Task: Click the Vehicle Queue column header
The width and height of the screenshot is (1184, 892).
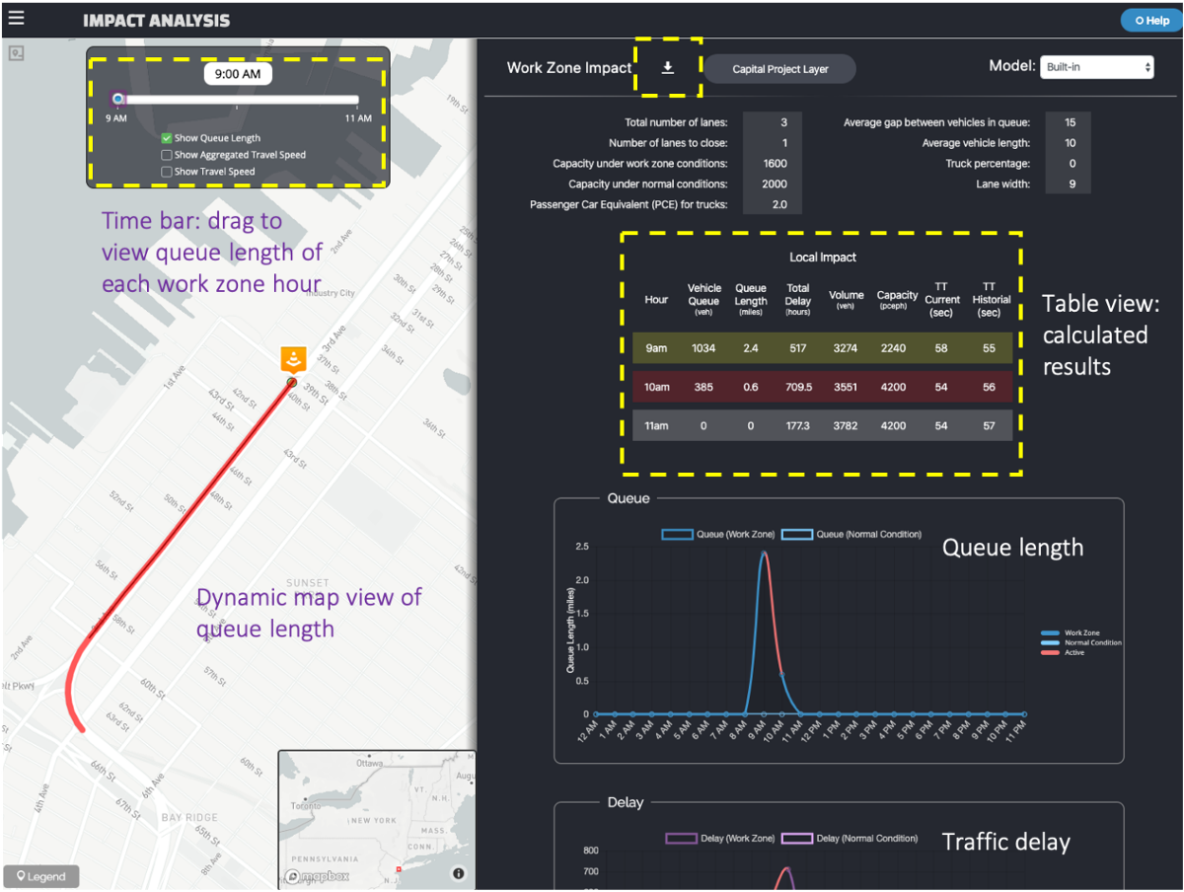Action: [x=704, y=300]
